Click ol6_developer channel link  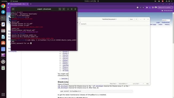tap(63, 86)
